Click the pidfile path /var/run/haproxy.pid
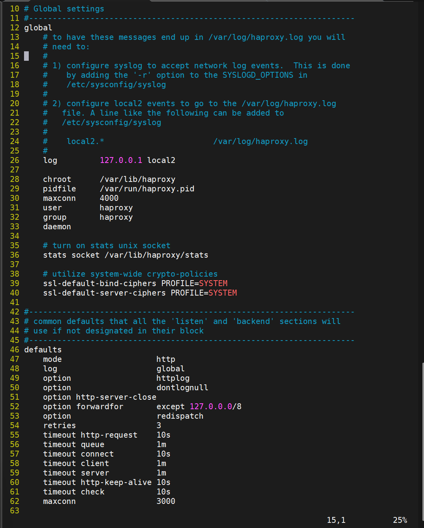The image size is (424, 528). (x=147, y=189)
